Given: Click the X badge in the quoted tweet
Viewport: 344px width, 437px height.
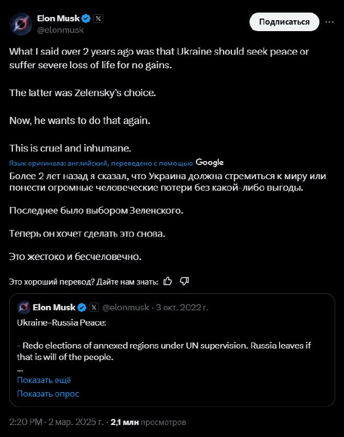Looking at the screenshot, I should click(93, 307).
